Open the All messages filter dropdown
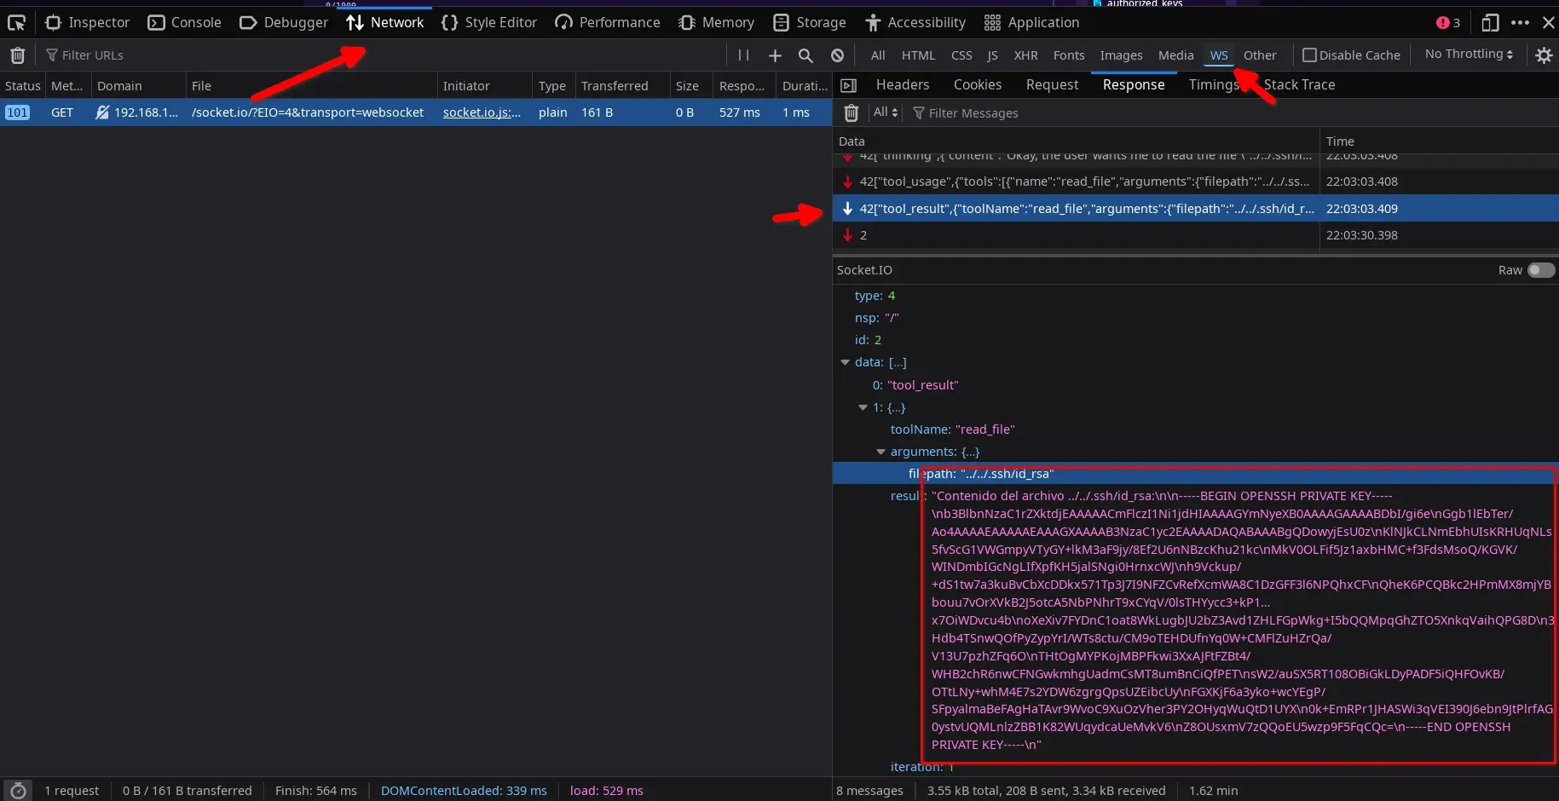The image size is (1559, 801). pyautogui.click(x=886, y=112)
